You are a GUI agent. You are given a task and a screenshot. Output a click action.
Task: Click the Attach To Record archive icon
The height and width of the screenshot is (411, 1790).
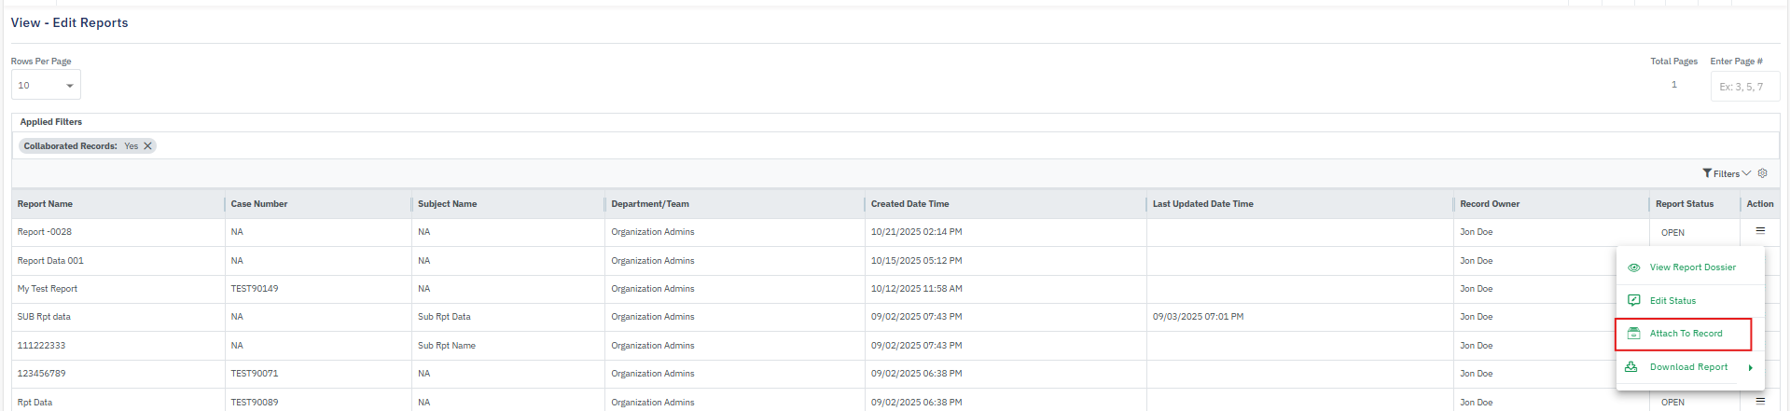1633,334
